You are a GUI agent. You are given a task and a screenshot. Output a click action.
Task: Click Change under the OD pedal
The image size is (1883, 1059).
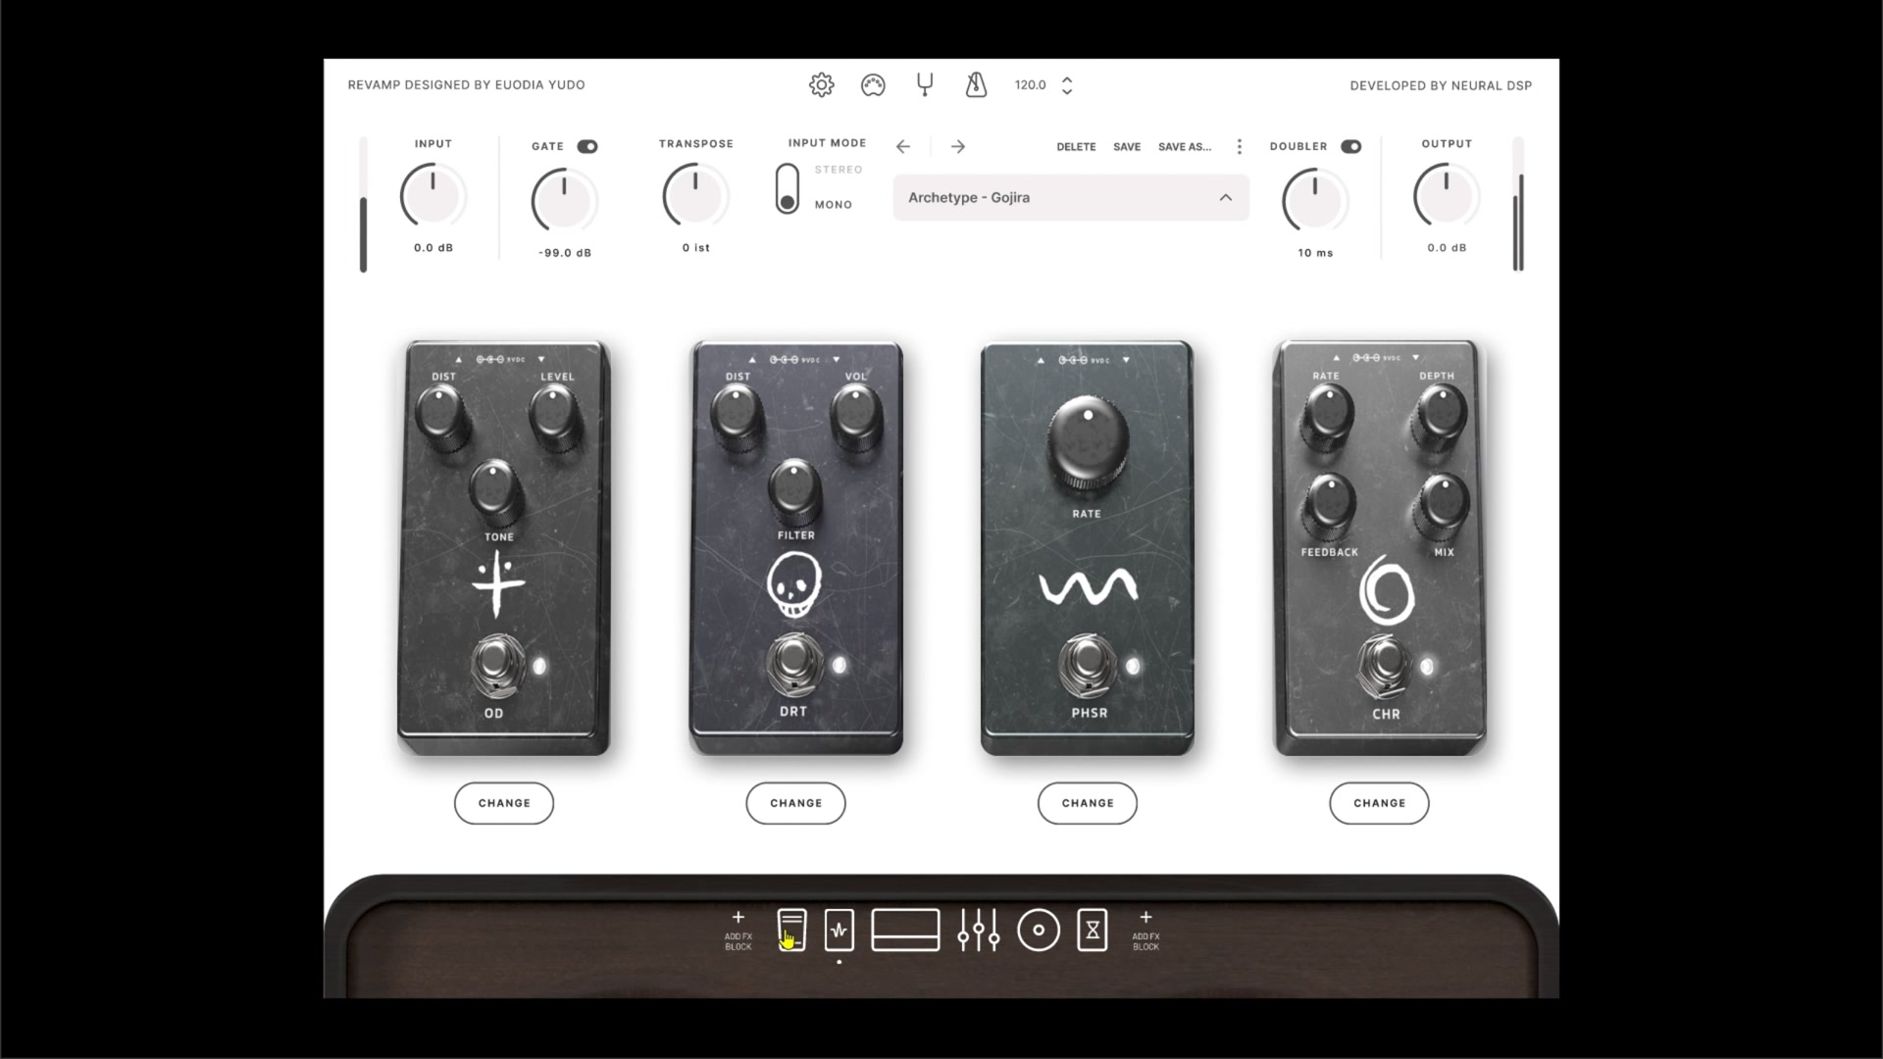(504, 803)
